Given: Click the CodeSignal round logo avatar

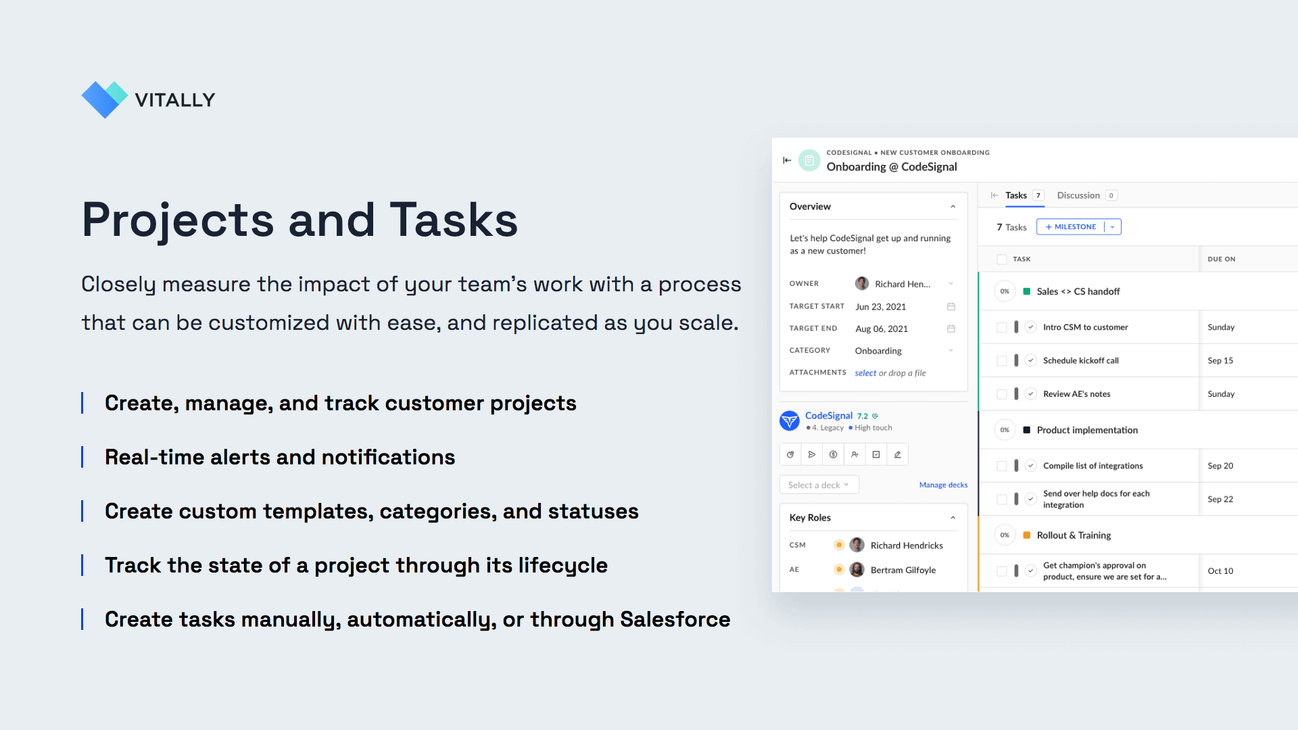Looking at the screenshot, I should (790, 421).
